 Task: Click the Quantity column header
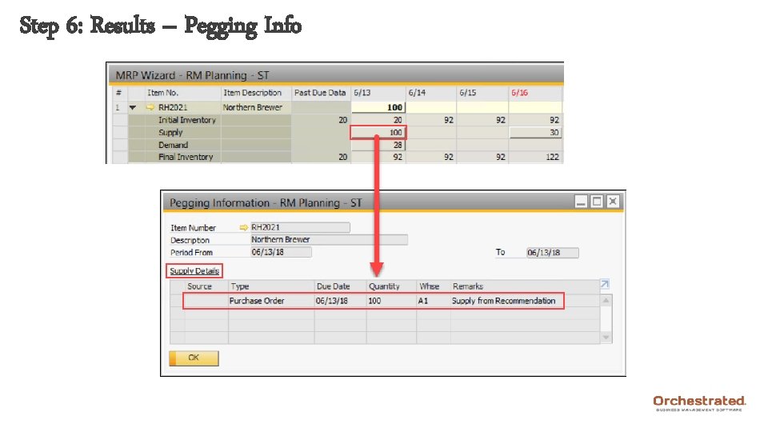[391, 286]
